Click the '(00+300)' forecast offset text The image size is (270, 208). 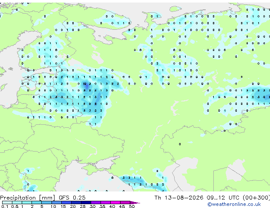(x=256, y=197)
